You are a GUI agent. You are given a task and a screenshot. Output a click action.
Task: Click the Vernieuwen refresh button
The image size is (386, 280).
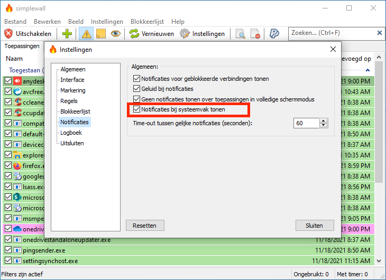(150, 33)
